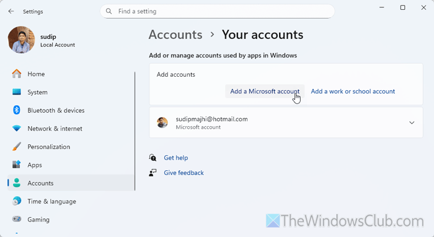The height and width of the screenshot is (237, 434).
Task: Click the Get help headset icon
Action: click(x=153, y=158)
